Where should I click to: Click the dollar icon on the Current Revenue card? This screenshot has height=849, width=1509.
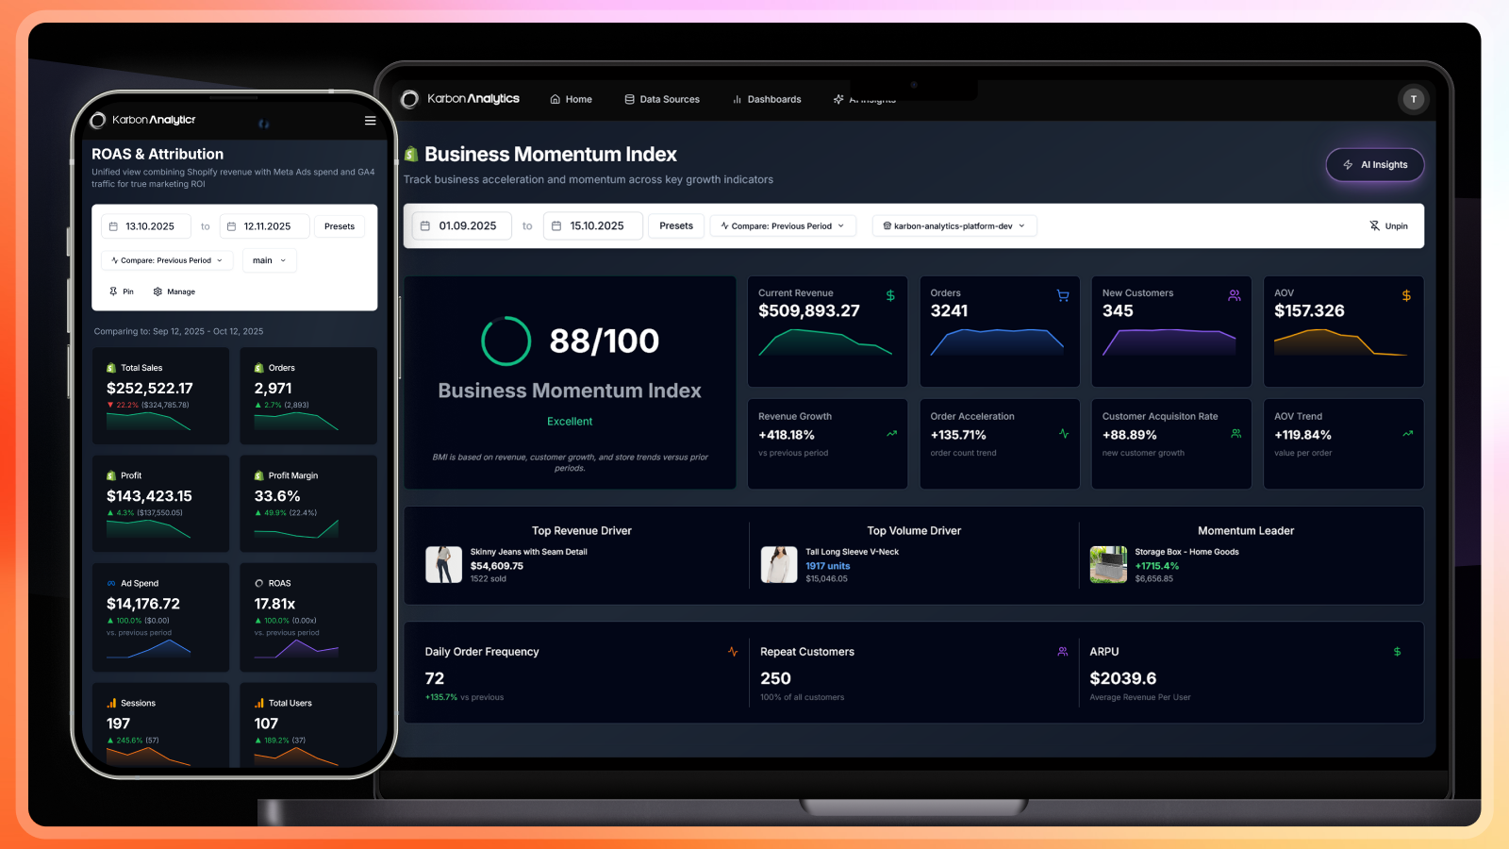[889, 295]
